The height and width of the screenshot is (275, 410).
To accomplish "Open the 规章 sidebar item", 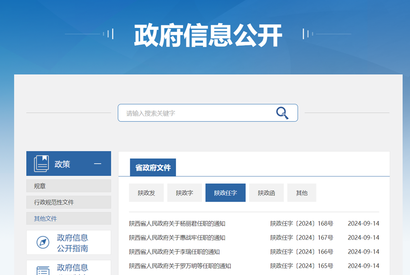I will pyautogui.click(x=68, y=186).
